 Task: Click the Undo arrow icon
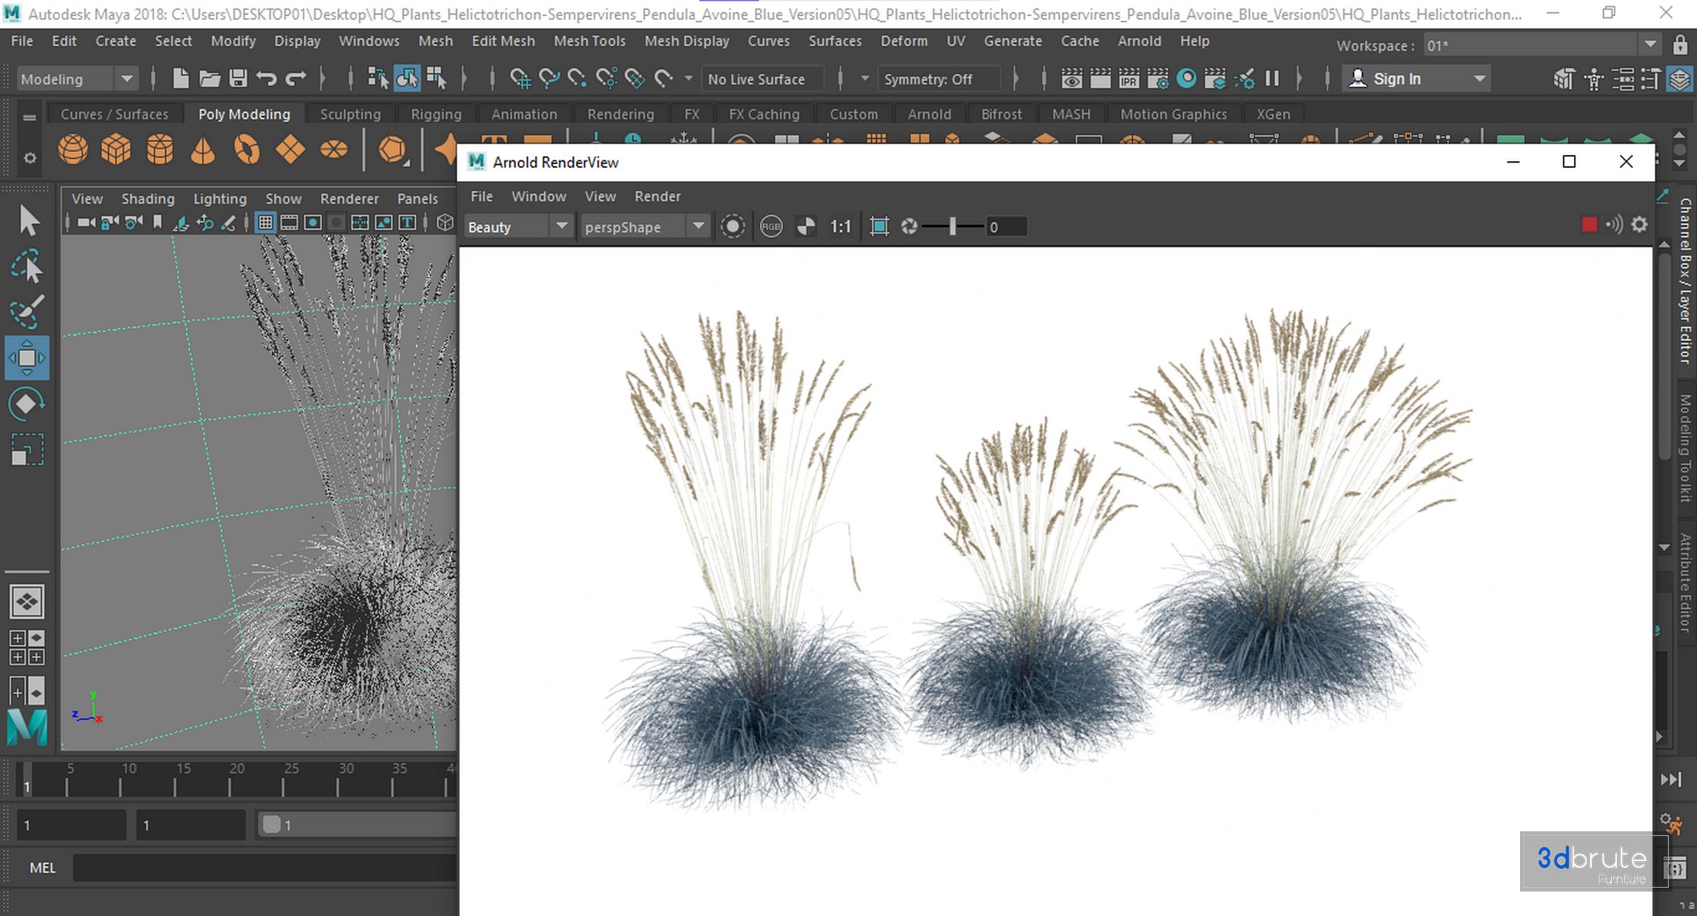266,79
